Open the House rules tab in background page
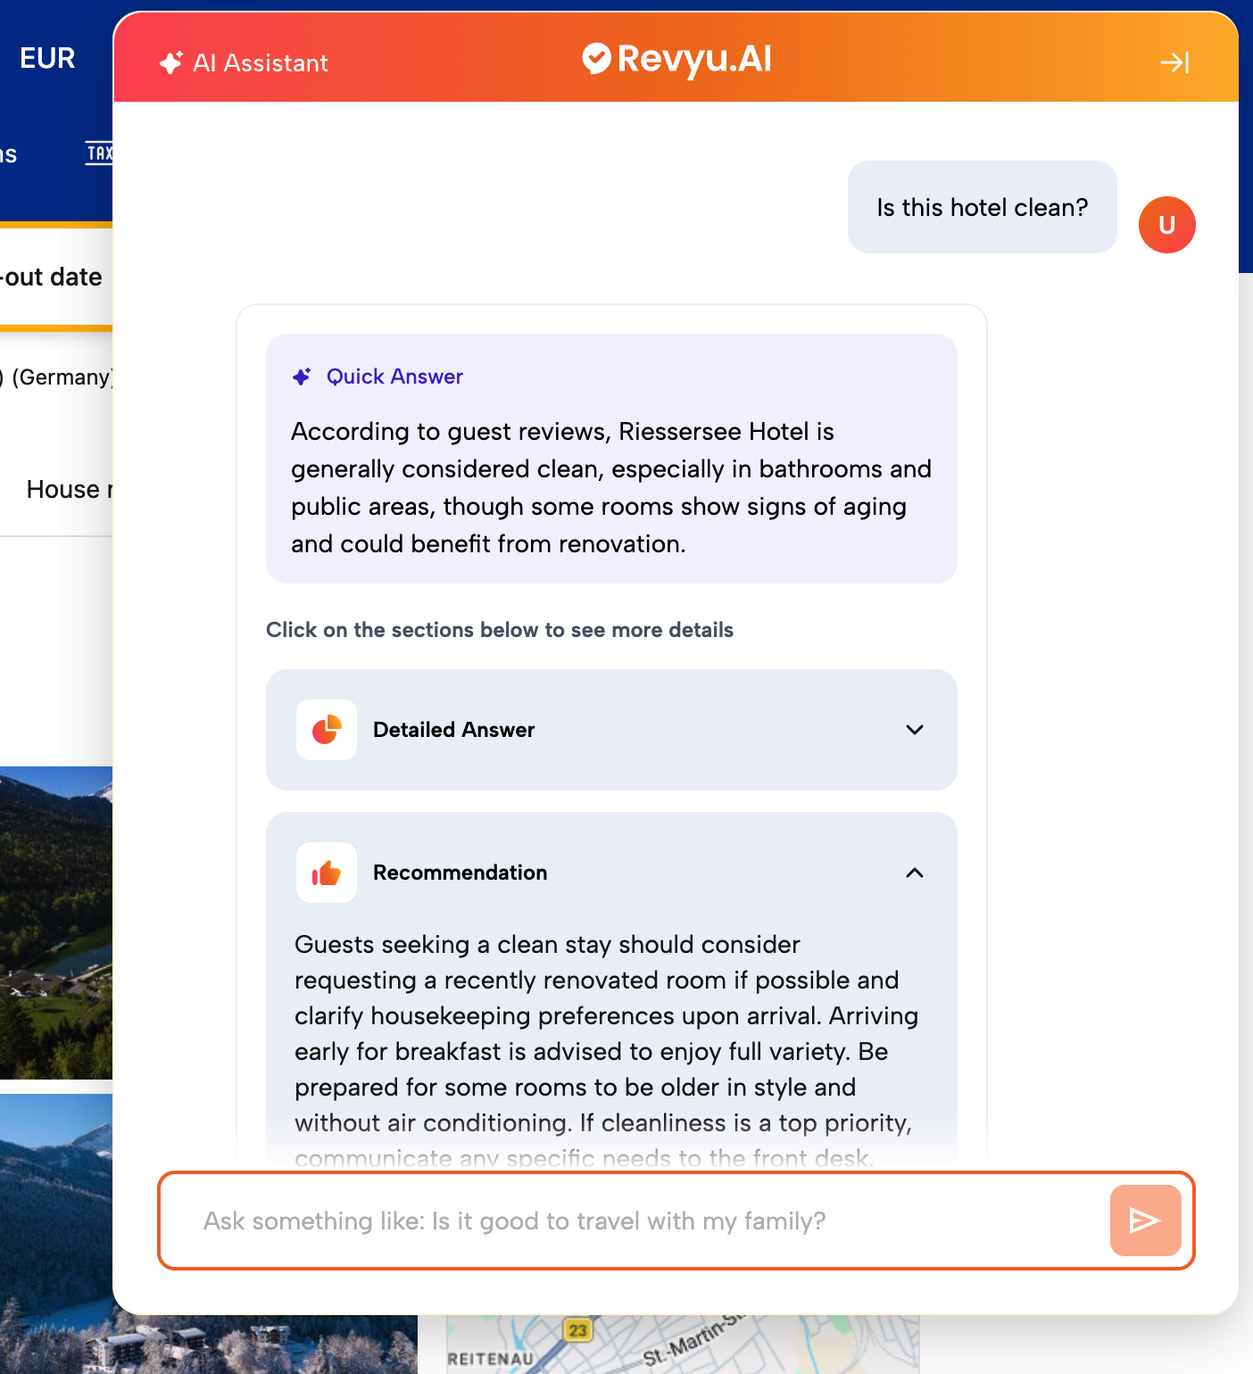1253x1374 pixels. pos(69,489)
